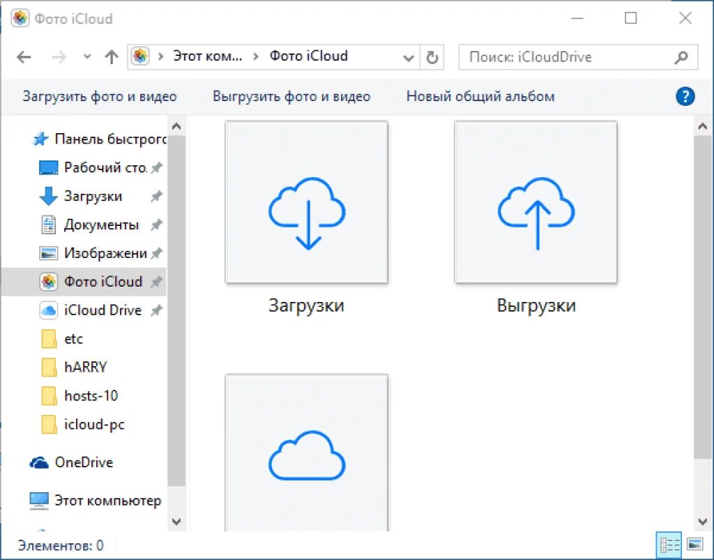The image size is (714, 560).
Task: Switch to details list view
Action: click(669, 545)
